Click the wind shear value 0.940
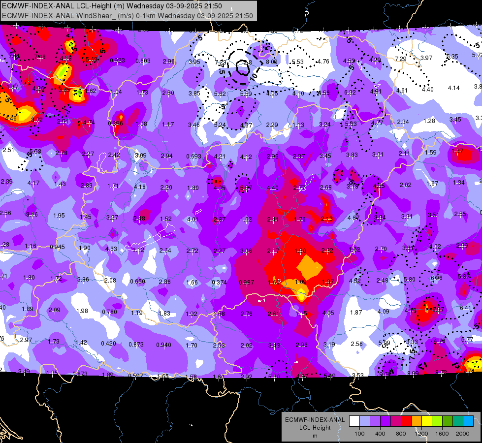Image resolution: width=482 pixels, height=443 pixels. point(163,345)
